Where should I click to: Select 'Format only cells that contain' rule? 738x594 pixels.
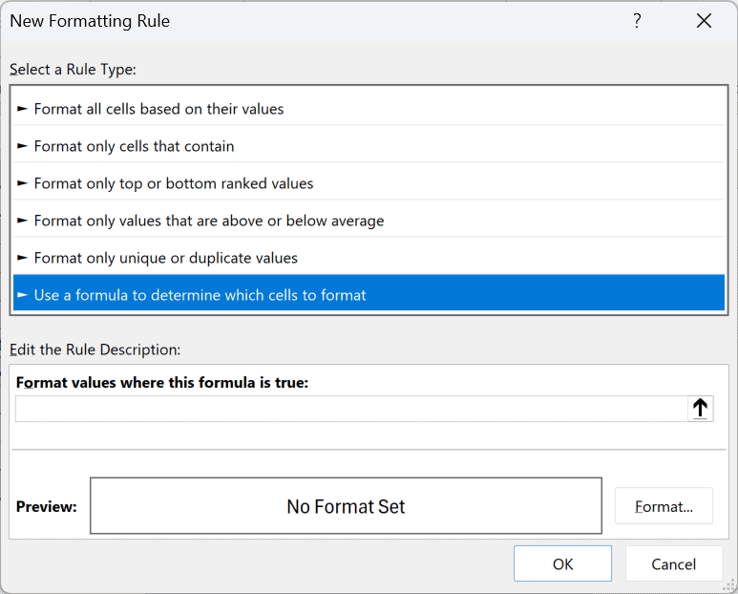369,146
